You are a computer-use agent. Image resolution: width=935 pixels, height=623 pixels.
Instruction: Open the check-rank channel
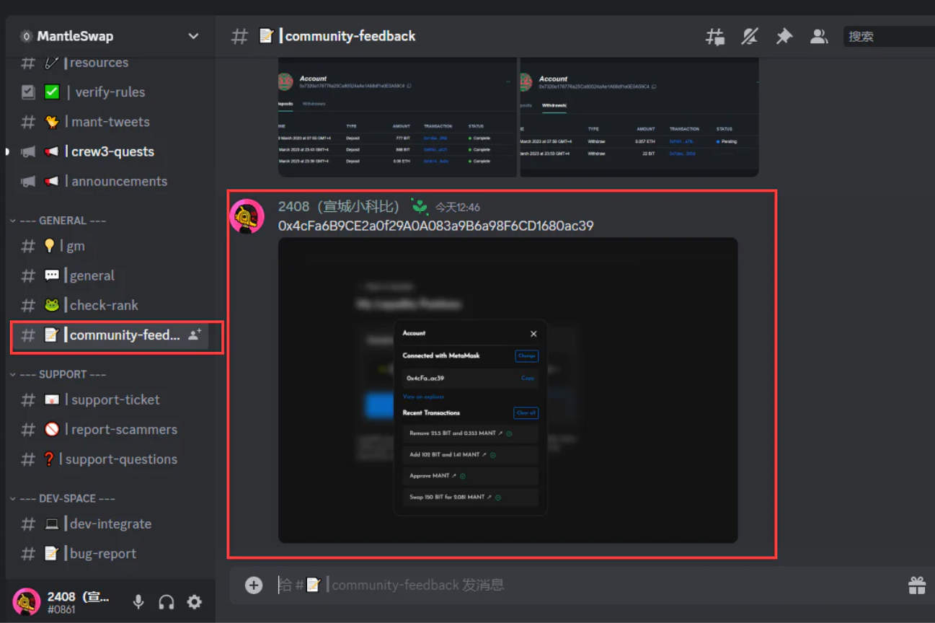tap(110, 305)
